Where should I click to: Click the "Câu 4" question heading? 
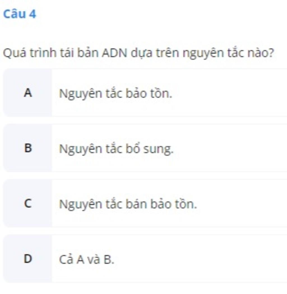pyautogui.click(x=20, y=14)
